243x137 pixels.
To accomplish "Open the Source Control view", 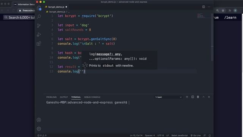I will click(39, 25).
